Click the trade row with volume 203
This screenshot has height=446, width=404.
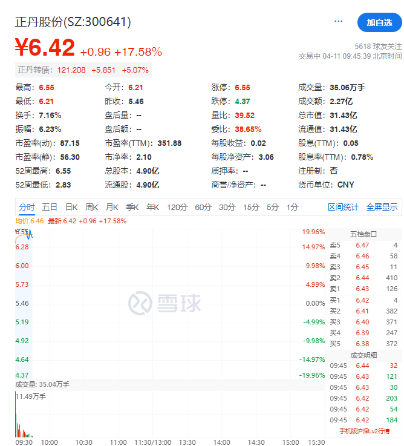click(363, 398)
